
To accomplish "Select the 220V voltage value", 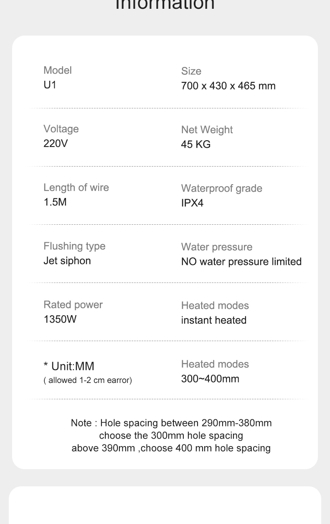I will coord(56,144).
